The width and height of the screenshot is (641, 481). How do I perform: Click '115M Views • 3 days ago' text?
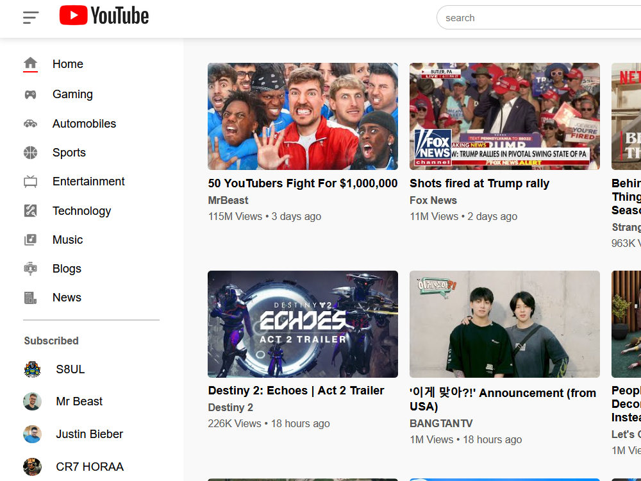pyautogui.click(x=265, y=216)
